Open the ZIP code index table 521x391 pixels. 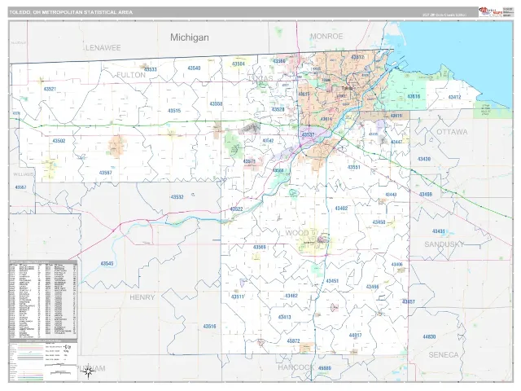(x=43, y=301)
